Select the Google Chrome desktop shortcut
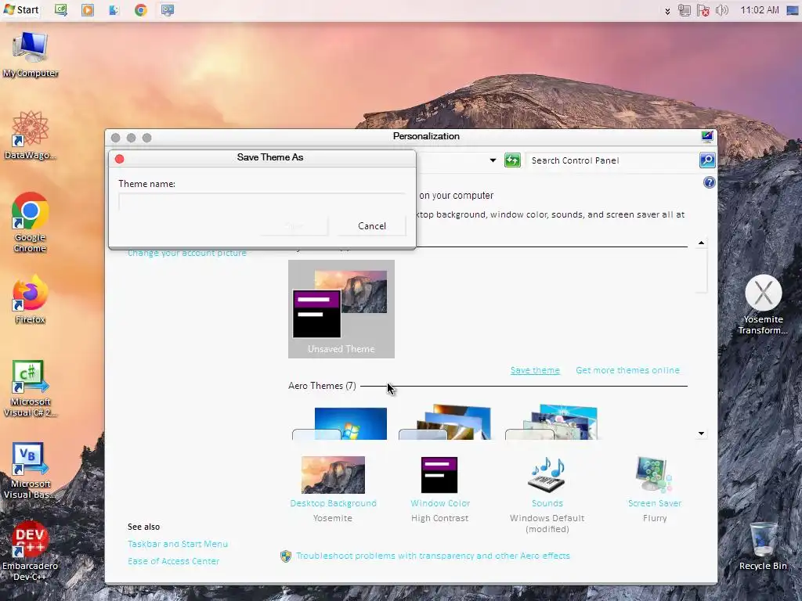Viewport: 802px width, 601px height. (31, 222)
